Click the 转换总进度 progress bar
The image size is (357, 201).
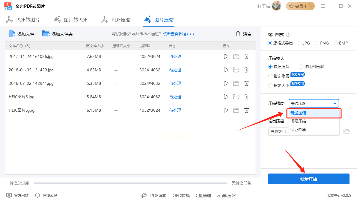[130, 183]
